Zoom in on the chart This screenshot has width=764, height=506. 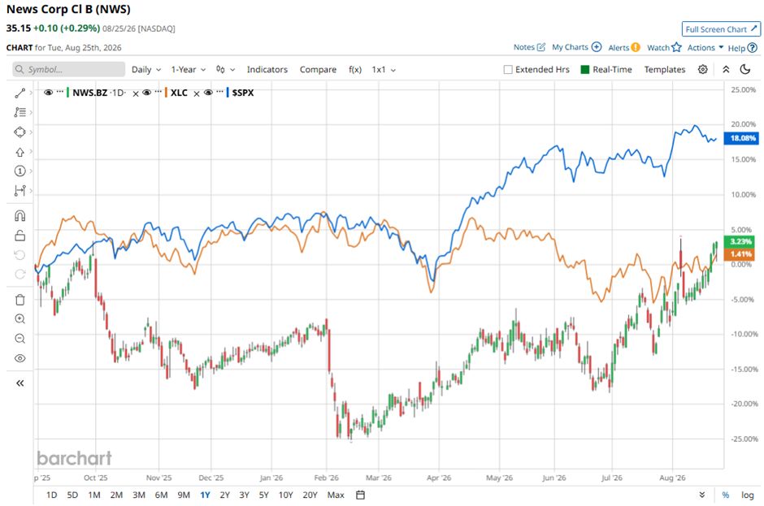pos(20,319)
